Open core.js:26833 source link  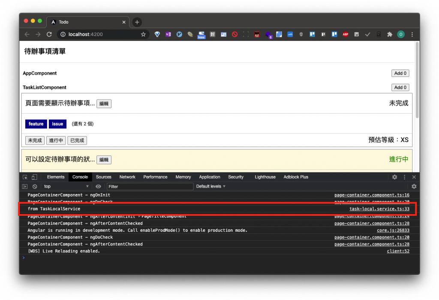(393, 230)
